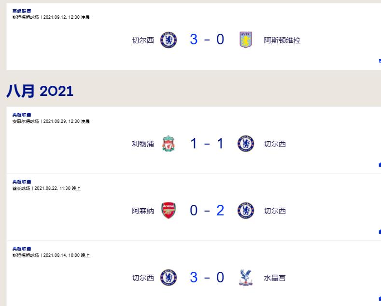Viewport: 381px width, 306px height.
Task: Click team name 阿斯顿维拉
Action: click(x=282, y=40)
